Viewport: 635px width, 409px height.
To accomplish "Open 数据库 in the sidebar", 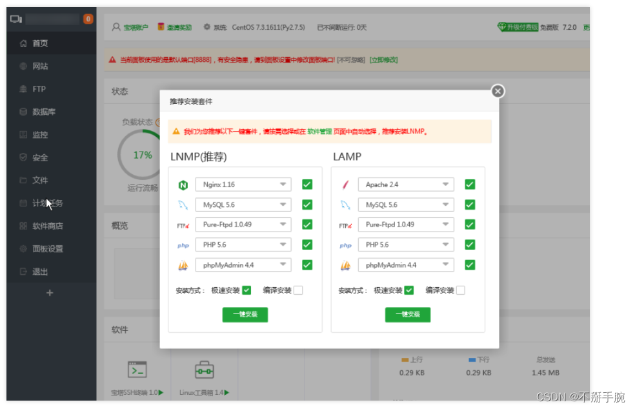I will click(x=52, y=112).
